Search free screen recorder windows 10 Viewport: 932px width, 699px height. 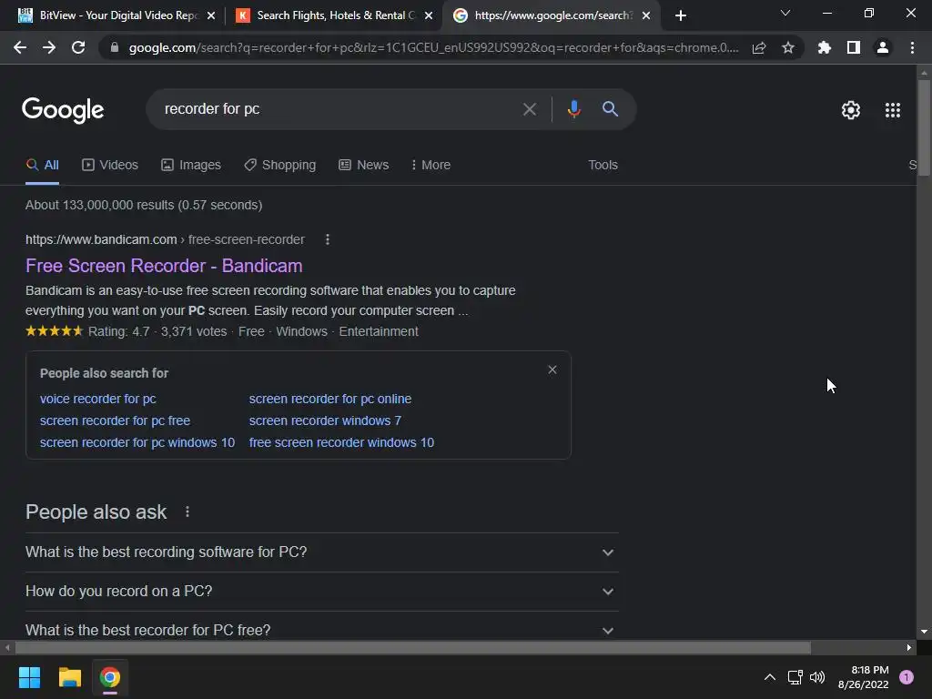pos(341,443)
